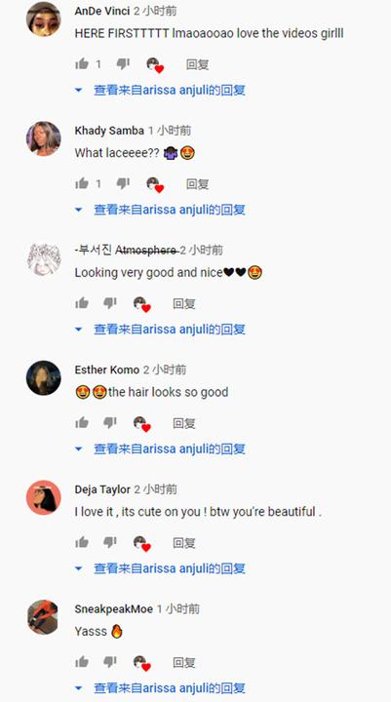
Task: Like AnDe Vinci's comment
Action: point(82,64)
